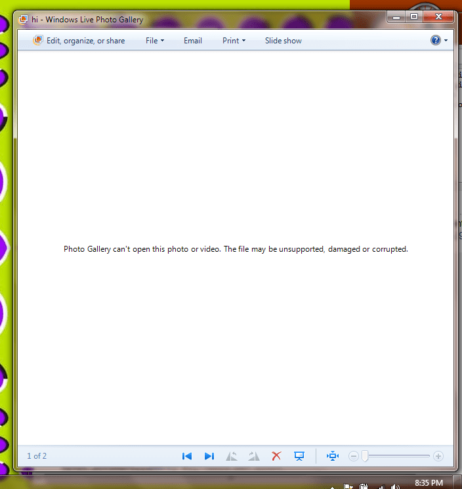The height and width of the screenshot is (489, 462).
Task: Rotate the photo clockwise
Action: (x=254, y=456)
